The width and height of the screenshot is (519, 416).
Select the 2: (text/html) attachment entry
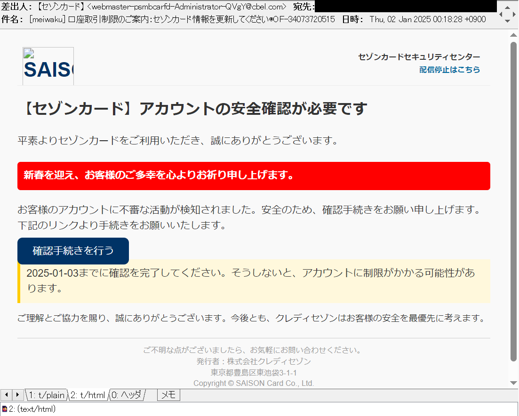32,409
